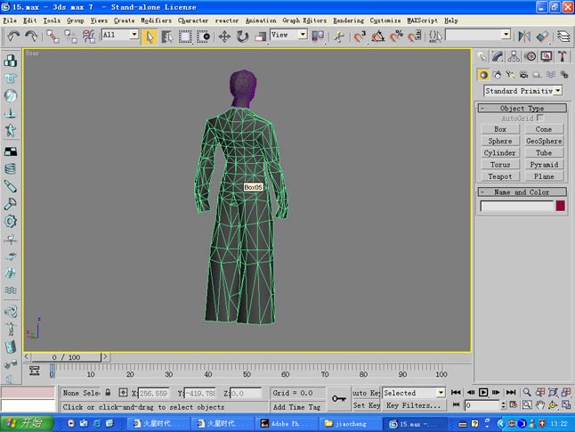575x432 pixels.
Task: Toggle Angle Snap icon
Action: [377, 37]
